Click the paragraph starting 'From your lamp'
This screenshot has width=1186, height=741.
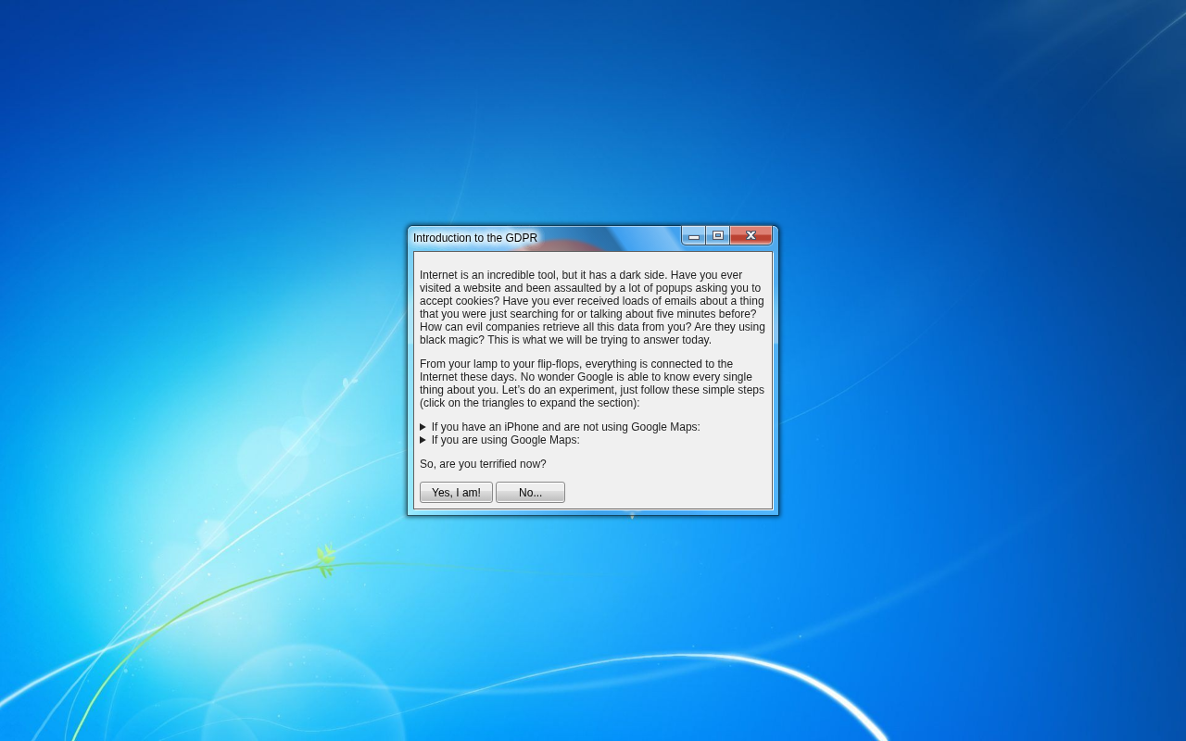tap(593, 383)
